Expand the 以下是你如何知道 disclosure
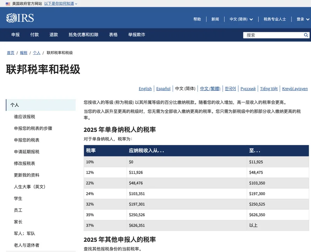The image size is (311, 252). pyautogui.click(x=61, y=3)
